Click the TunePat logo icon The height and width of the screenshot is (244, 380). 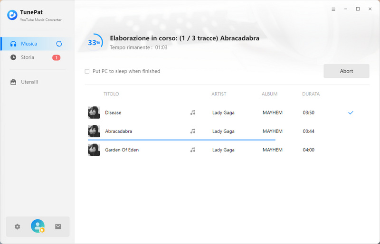point(12,15)
